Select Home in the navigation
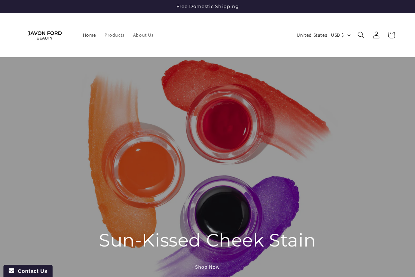 pos(89,35)
